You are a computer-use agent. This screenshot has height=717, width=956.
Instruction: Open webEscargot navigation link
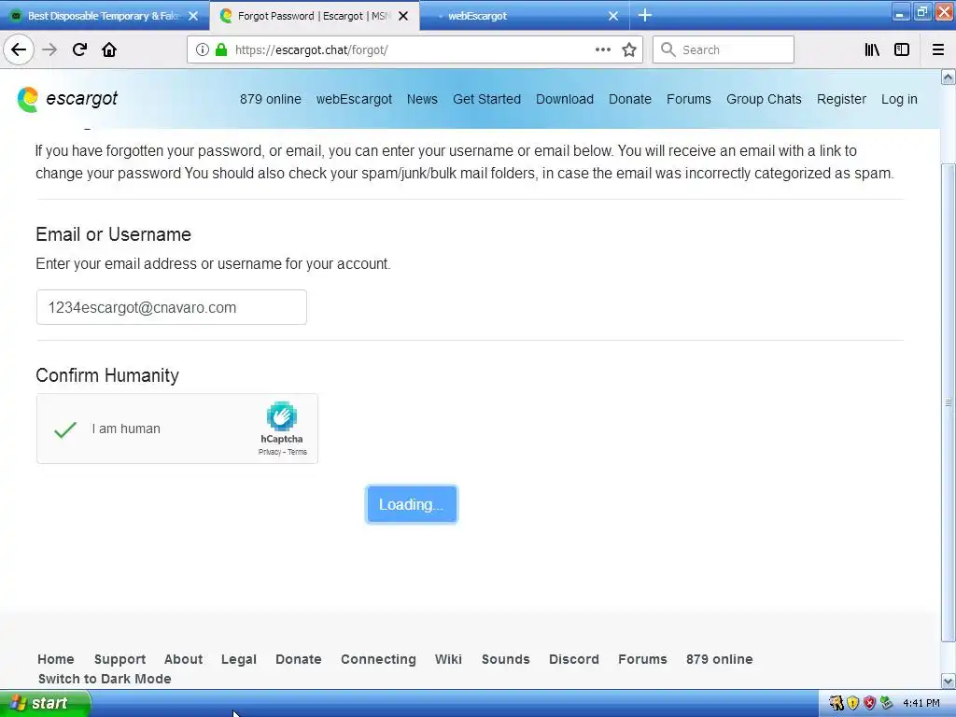pyautogui.click(x=354, y=99)
